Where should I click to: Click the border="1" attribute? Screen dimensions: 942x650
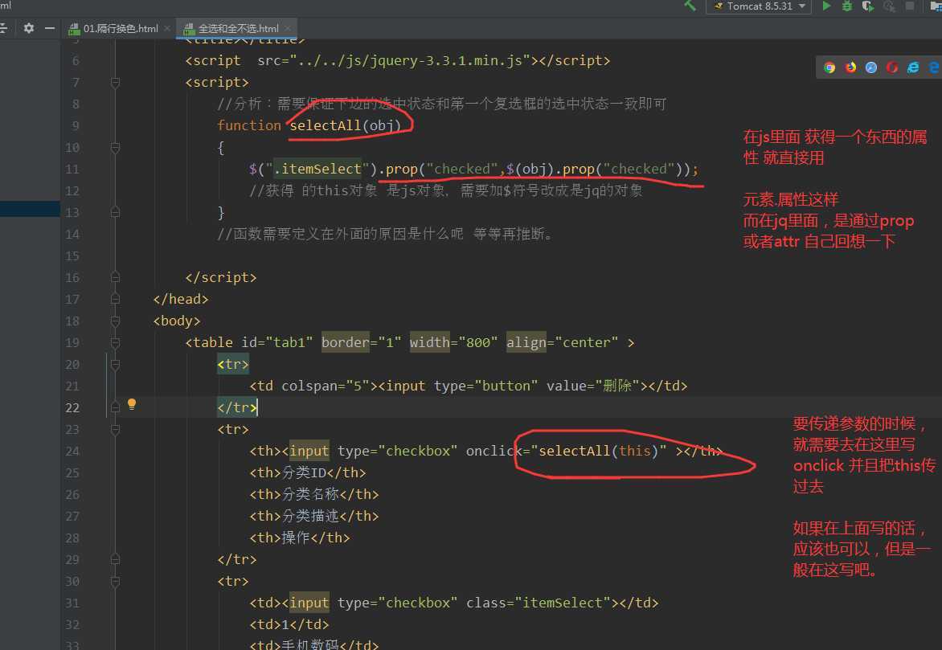click(361, 342)
